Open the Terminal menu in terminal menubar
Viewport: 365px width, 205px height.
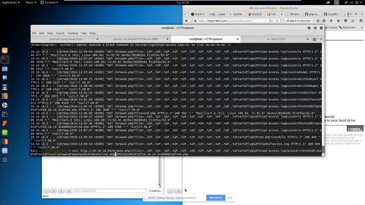[x=72, y=33]
